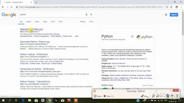Screen dimensions: 184x103
Task: Expand w3schools.com/python URL dropdown arrow
Action: tap(48, 57)
